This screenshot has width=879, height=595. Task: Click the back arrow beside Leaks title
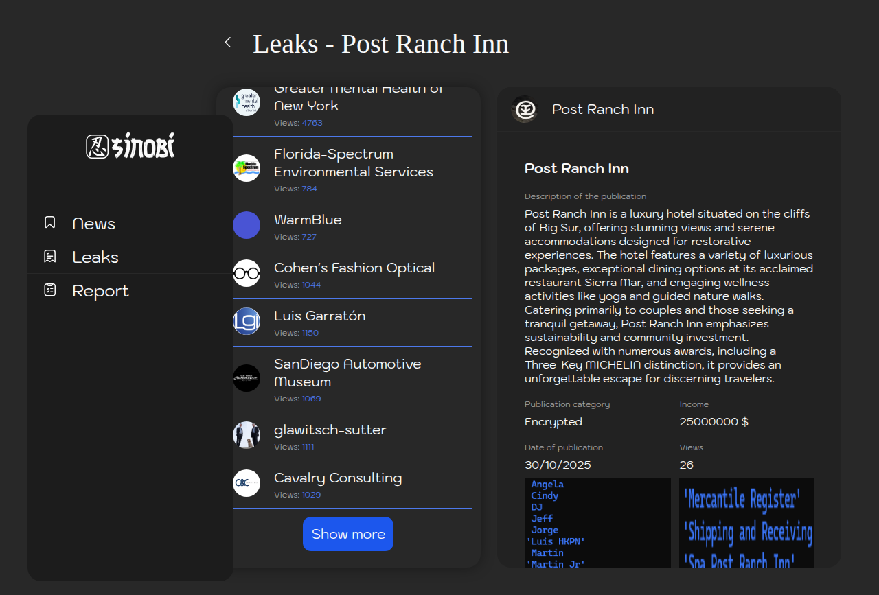(228, 43)
